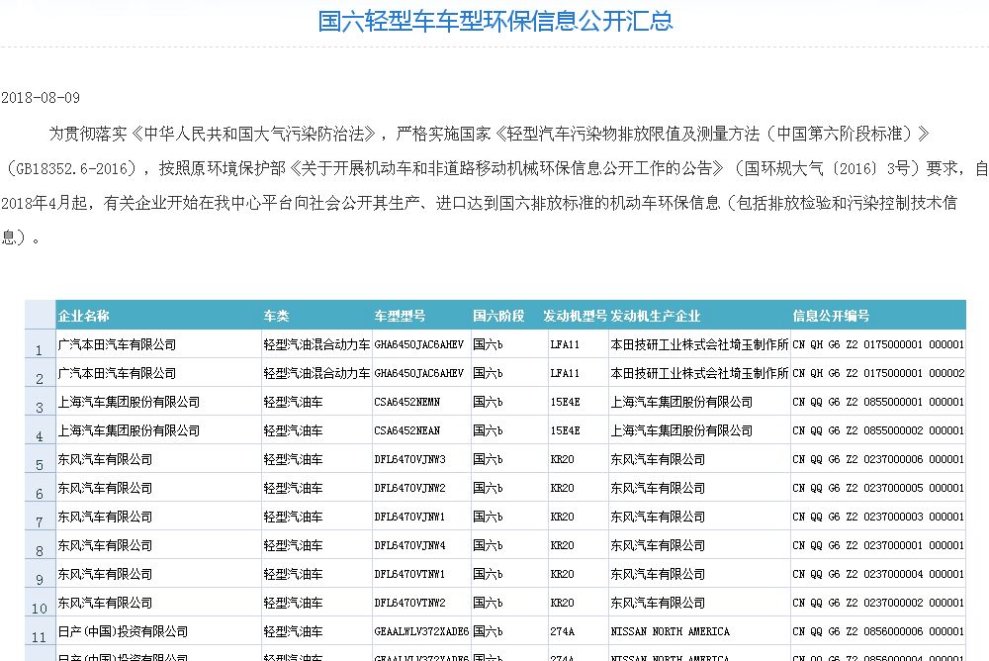Viewport: 989px width, 661px height.
Task: Click code CN QQ G6 Z2 0237000004 000001
Action: (878, 575)
